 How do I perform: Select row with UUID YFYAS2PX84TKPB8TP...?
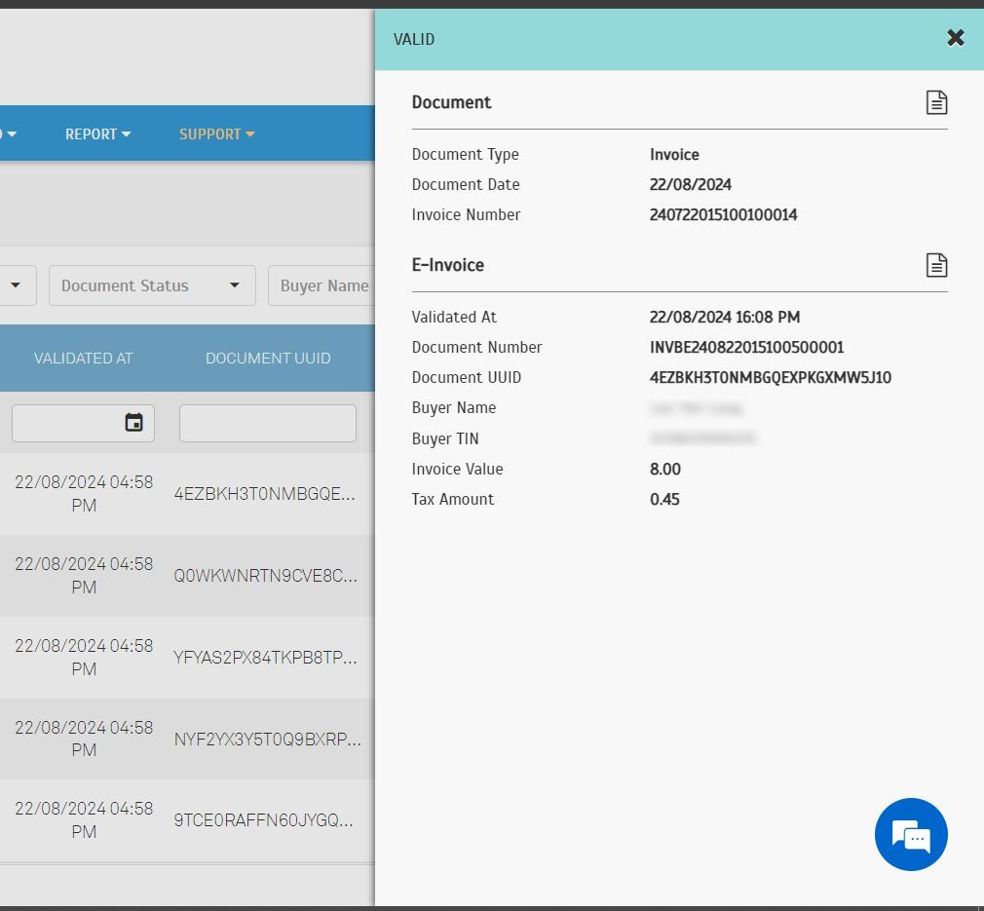(x=265, y=658)
